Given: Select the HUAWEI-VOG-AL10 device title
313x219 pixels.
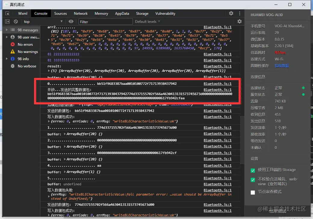Looking at the screenshot, I should coord(267,15).
